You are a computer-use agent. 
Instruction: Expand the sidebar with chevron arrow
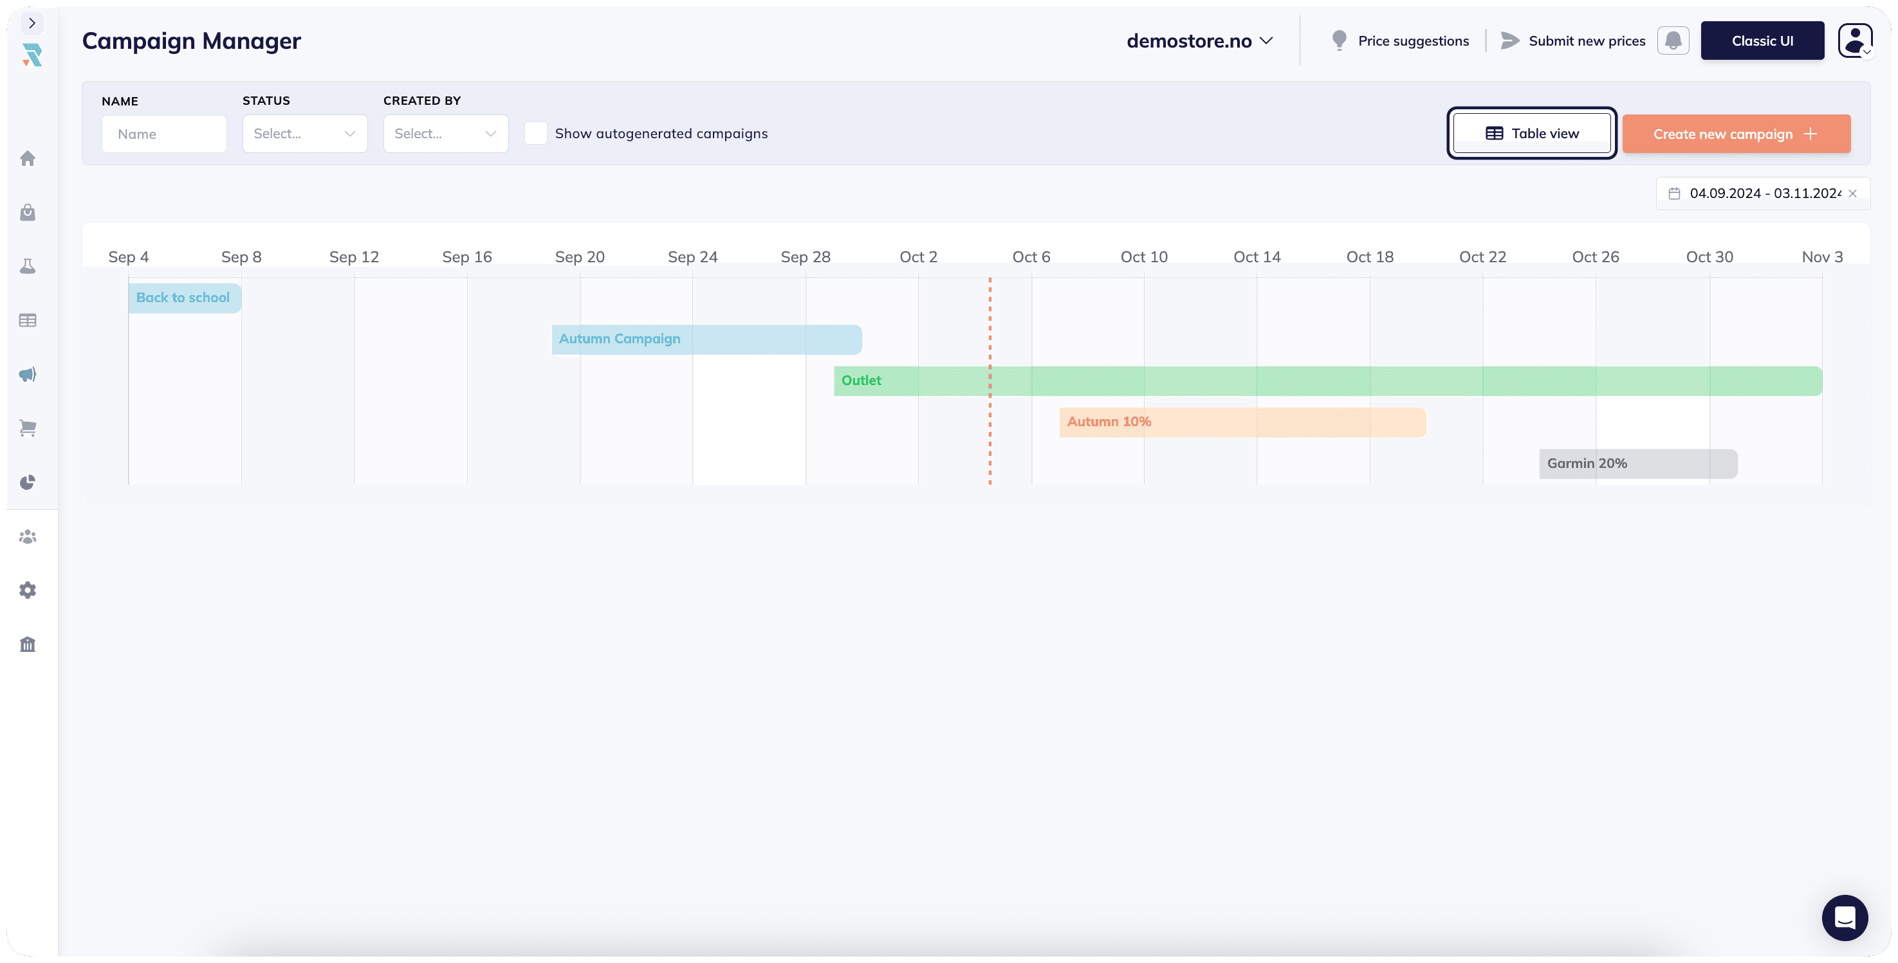point(32,23)
